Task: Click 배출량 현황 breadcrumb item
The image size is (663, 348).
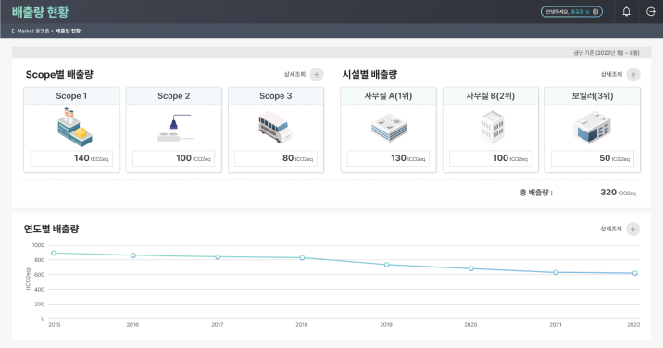Action: pos(69,31)
